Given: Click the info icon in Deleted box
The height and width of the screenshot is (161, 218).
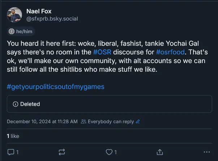Looking at the screenshot, I should point(15,104).
